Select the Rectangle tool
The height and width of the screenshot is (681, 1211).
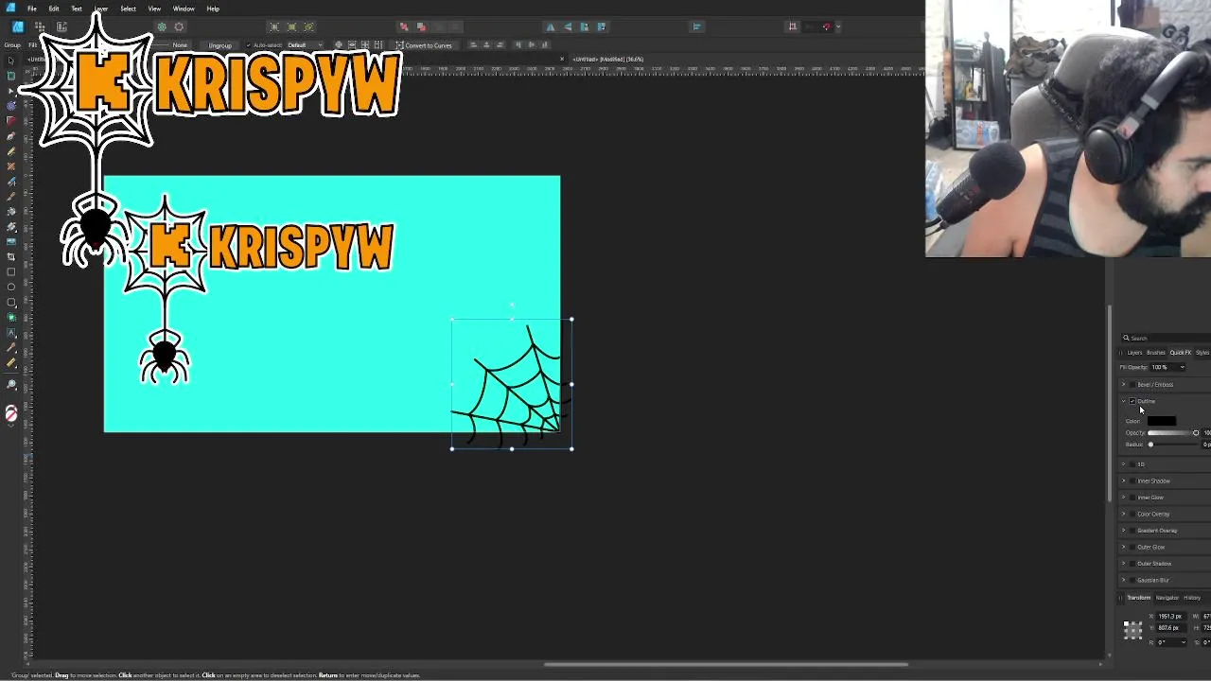[11, 272]
